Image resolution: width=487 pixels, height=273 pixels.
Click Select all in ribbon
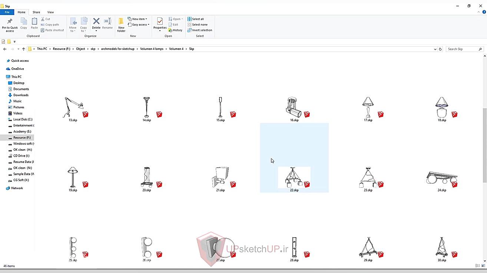(x=196, y=19)
